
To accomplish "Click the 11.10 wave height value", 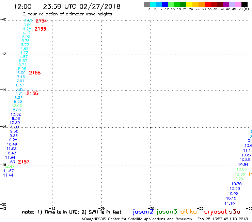I will pyautogui.click(x=230, y=204).
